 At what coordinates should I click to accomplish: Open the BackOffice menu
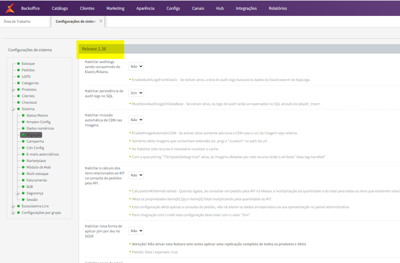coord(30,8)
